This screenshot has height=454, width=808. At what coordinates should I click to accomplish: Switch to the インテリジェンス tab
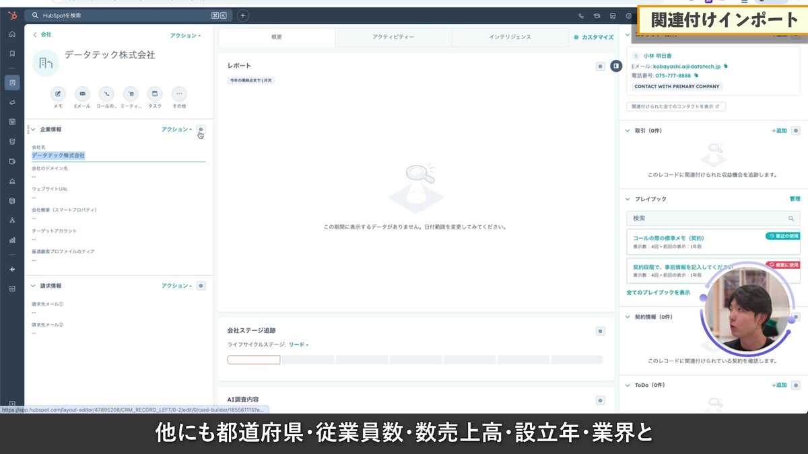point(510,37)
